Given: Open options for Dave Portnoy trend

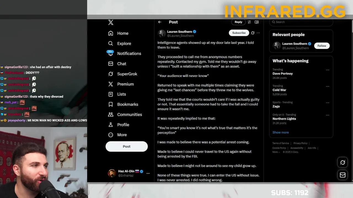Looking at the screenshot, I should [x=328, y=70].
